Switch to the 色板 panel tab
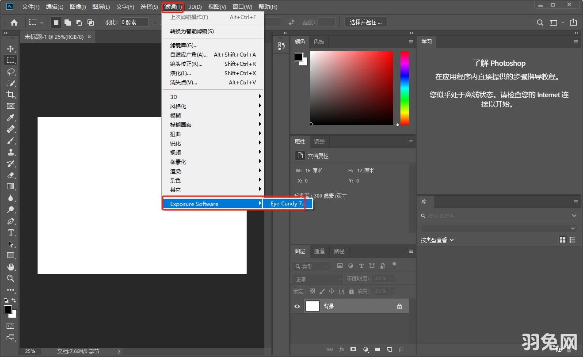The height and width of the screenshot is (357, 583). click(x=319, y=42)
